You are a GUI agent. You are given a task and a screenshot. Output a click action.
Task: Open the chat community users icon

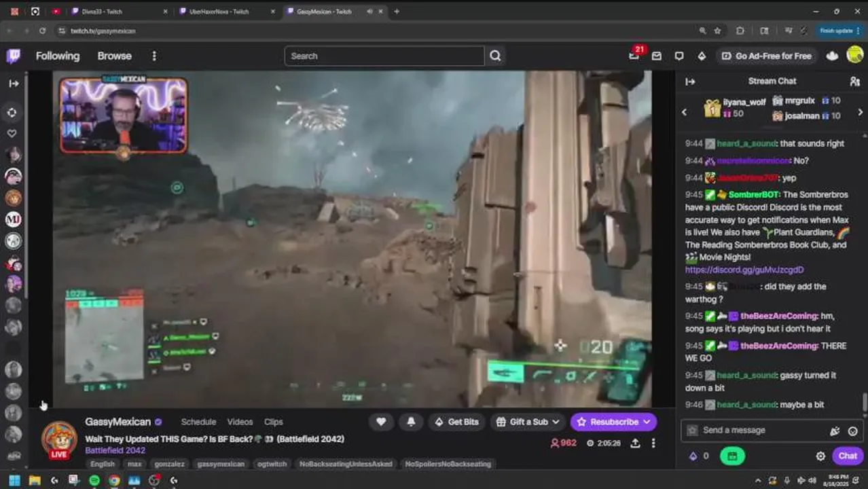click(x=854, y=81)
